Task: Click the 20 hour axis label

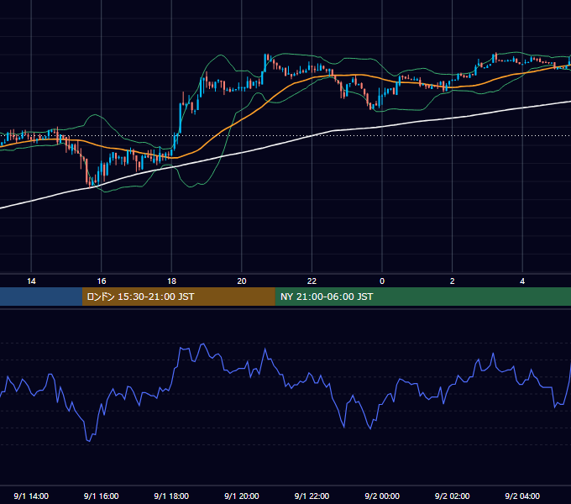Action: click(x=242, y=281)
